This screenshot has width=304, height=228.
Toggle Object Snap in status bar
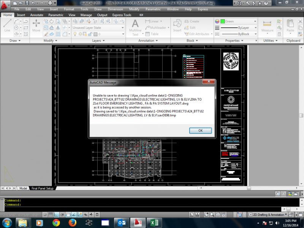[68, 214]
